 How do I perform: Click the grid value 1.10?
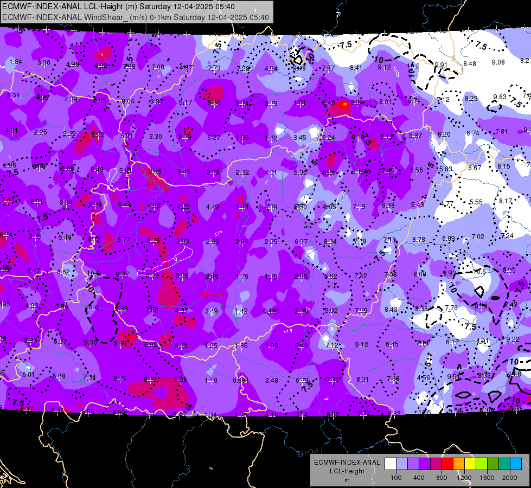(210, 380)
